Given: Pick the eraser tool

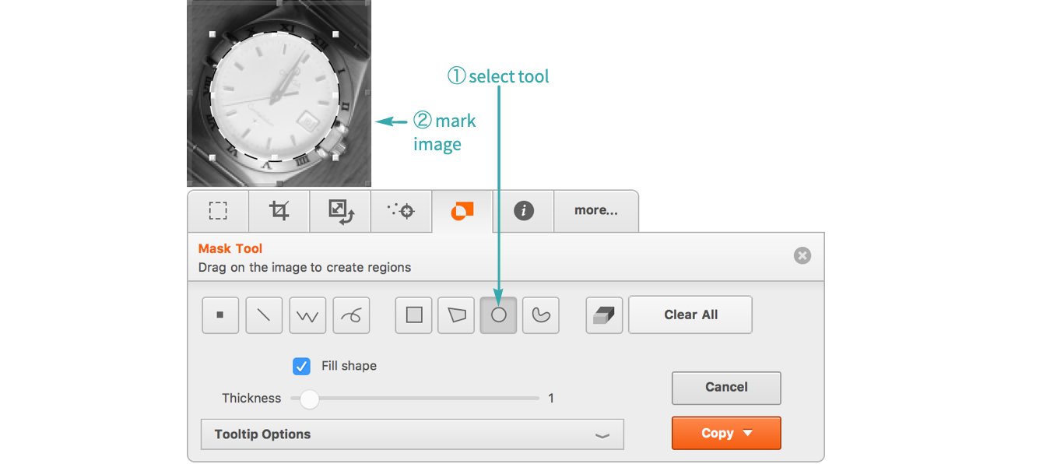Looking at the screenshot, I should [604, 315].
